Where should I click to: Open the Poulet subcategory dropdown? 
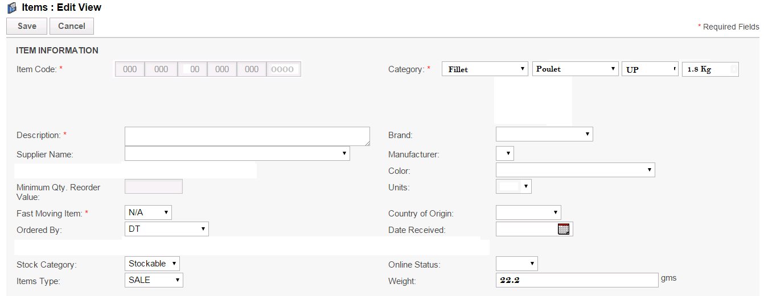point(576,69)
